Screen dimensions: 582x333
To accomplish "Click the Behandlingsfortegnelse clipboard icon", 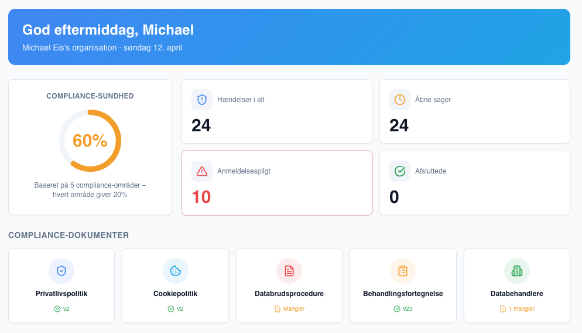I will click(x=403, y=271).
